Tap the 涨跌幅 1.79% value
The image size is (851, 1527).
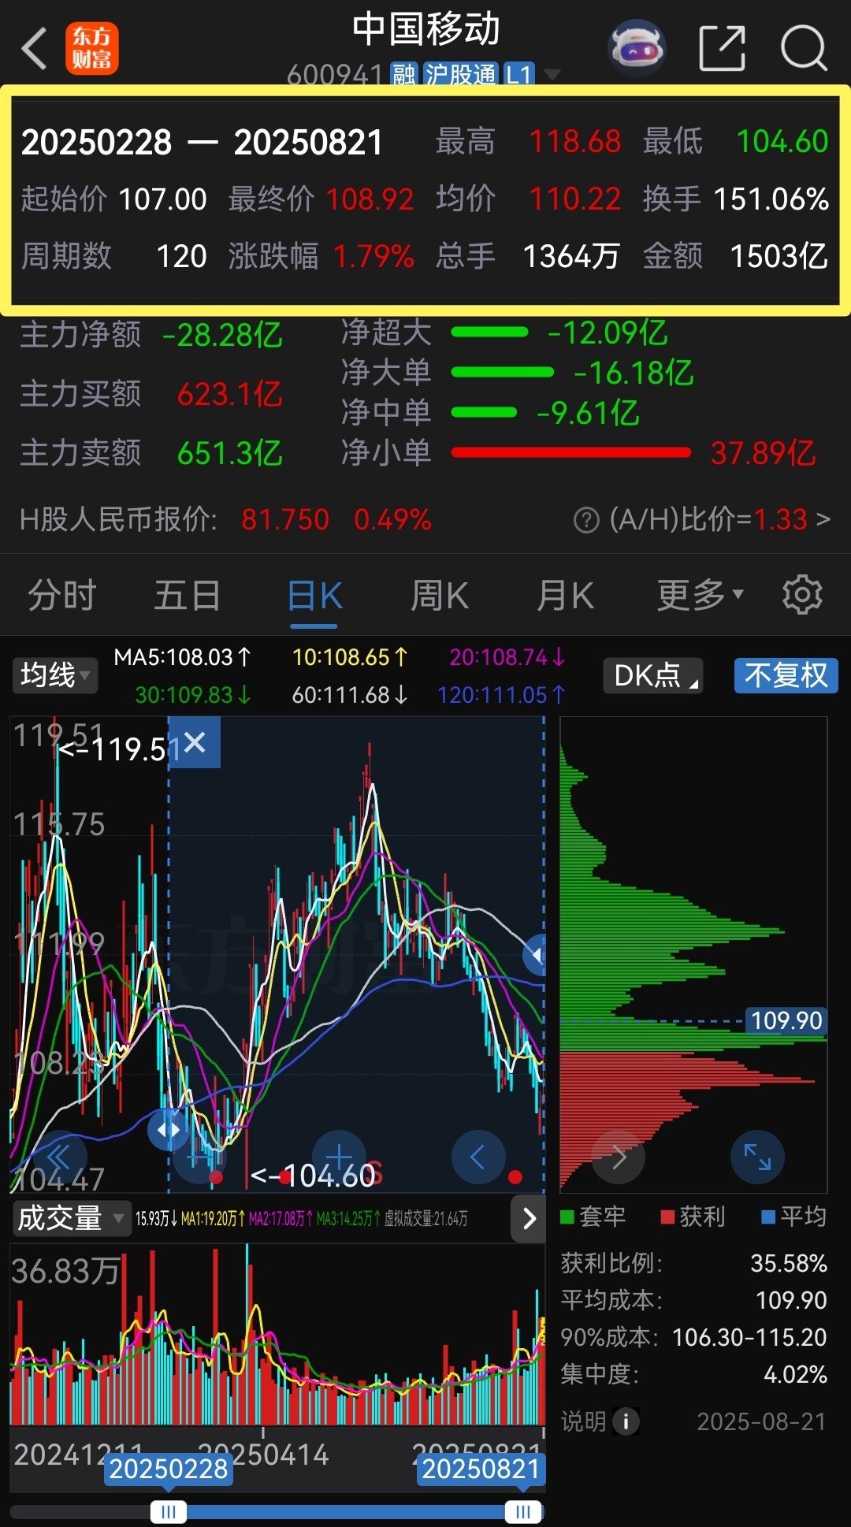pos(373,256)
